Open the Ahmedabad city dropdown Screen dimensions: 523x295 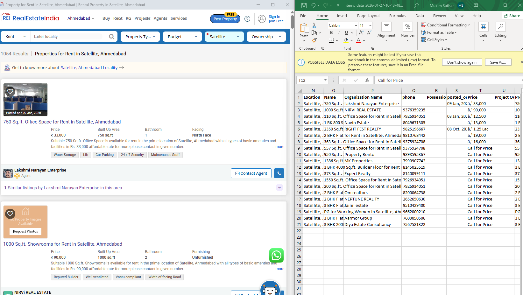pos(81,18)
